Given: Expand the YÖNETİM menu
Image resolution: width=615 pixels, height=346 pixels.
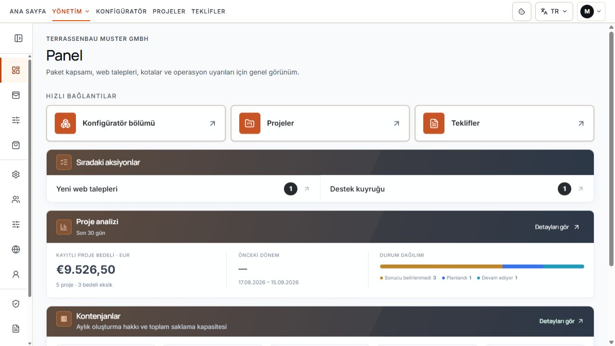Looking at the screenshot, I should coord(71,12).
